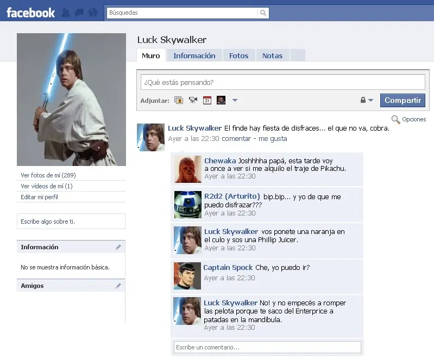This screenshot has height=363, width=434.
Task: Open R2d2 (Arturito) profile name link
Action: [x=232, y=196]
